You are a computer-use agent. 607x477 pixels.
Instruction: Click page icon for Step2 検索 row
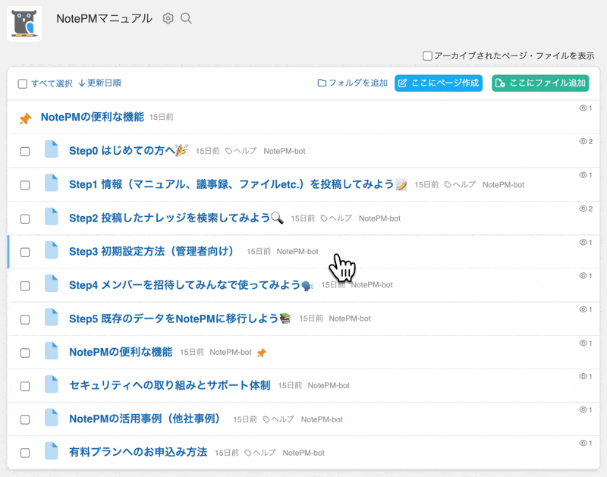tap(51, 217)
